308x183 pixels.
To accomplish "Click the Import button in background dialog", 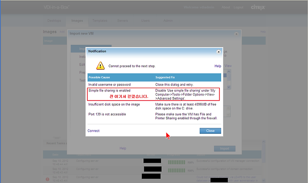I will click(x=225, y=149).
